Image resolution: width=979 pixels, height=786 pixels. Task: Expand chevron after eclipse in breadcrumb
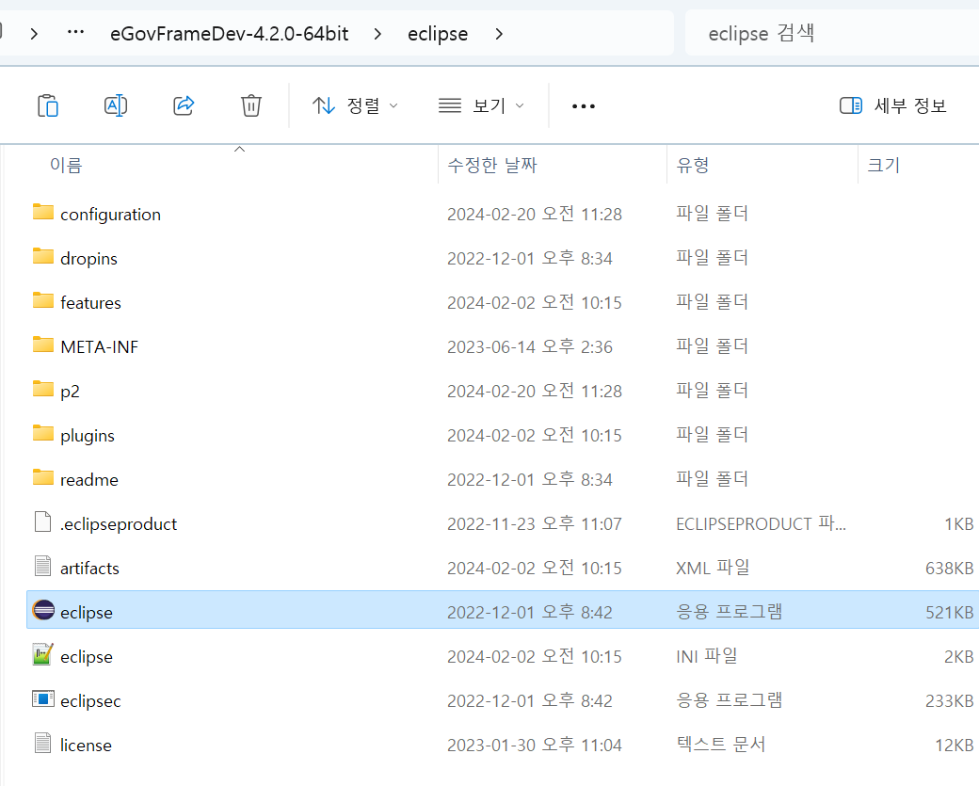(x=499, y=34)
